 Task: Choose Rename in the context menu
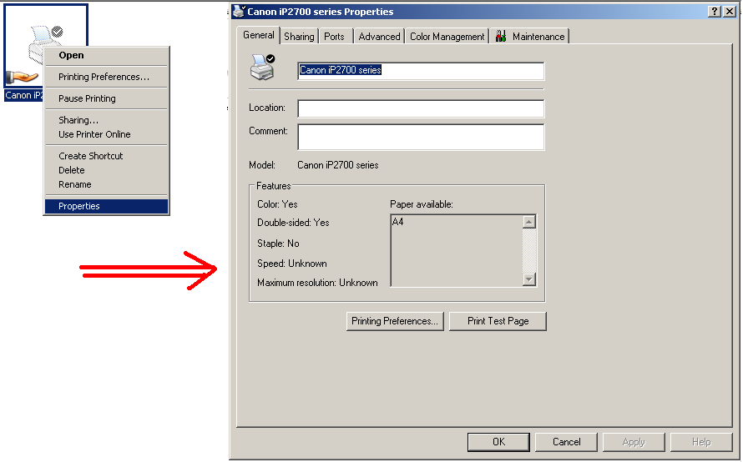(x=107, y=184)
